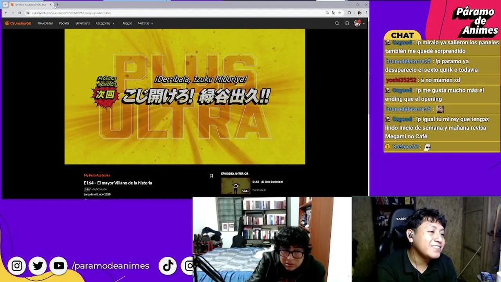
Task: Open a new browser tab
Action: point(57,5)
